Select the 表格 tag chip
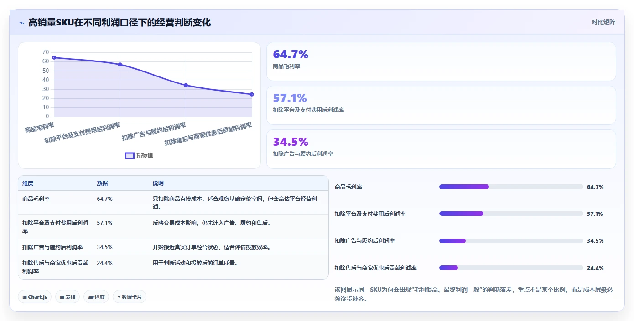Screen dimensions: 634x321 [x=68, y=297]
